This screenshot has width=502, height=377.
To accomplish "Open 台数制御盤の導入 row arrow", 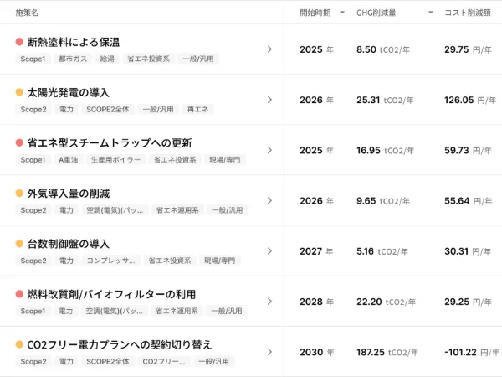I will click(269, 250).
